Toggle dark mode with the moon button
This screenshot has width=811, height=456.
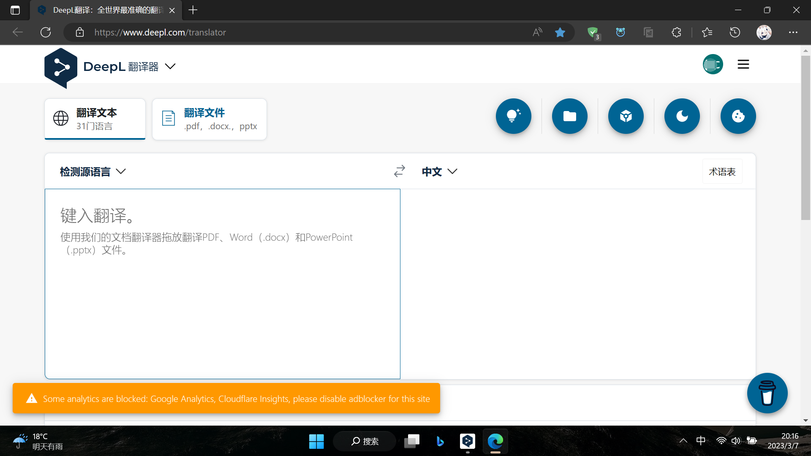pos(682,116)
